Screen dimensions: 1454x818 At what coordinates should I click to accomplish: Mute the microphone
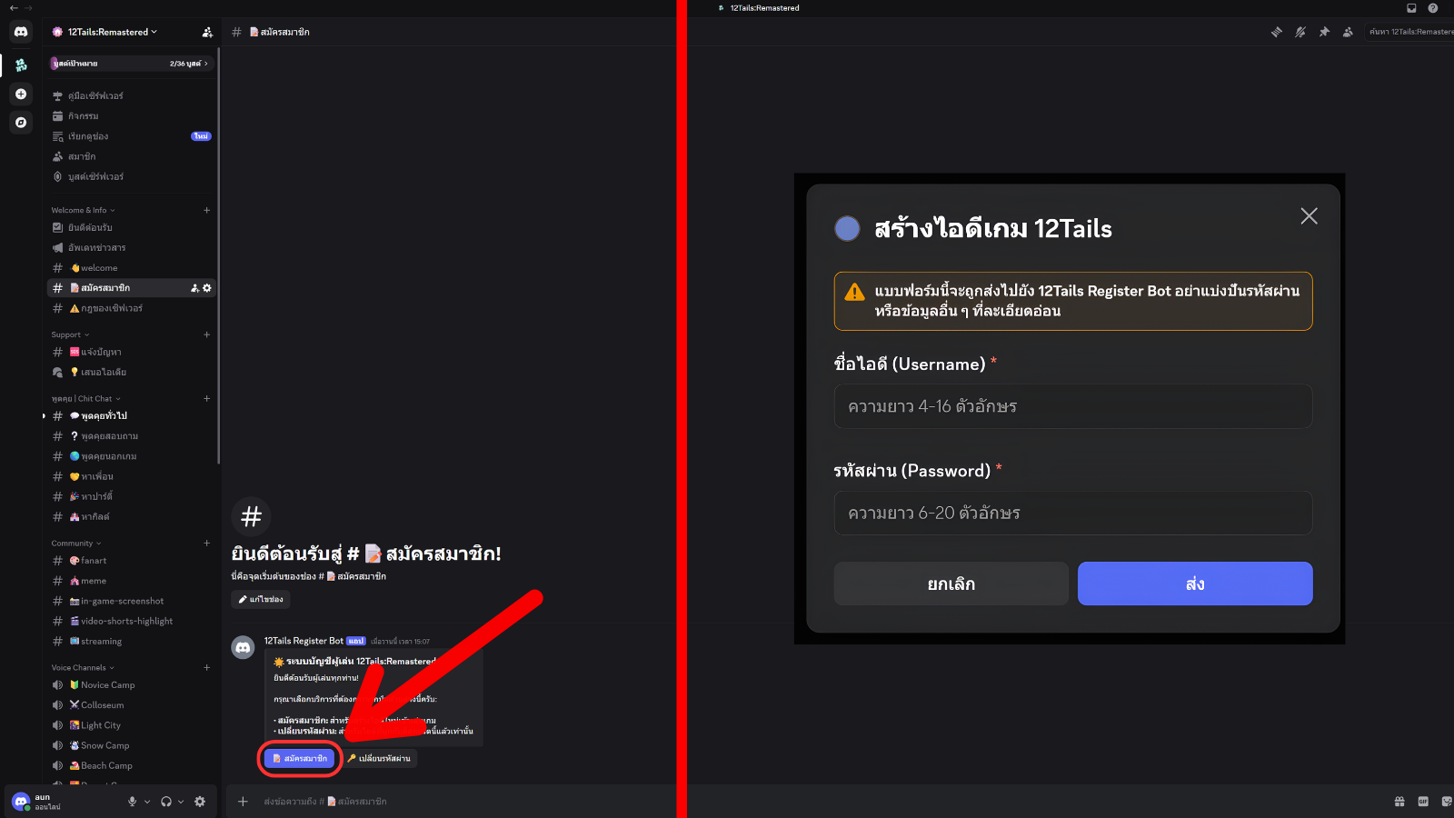point(133,802)
